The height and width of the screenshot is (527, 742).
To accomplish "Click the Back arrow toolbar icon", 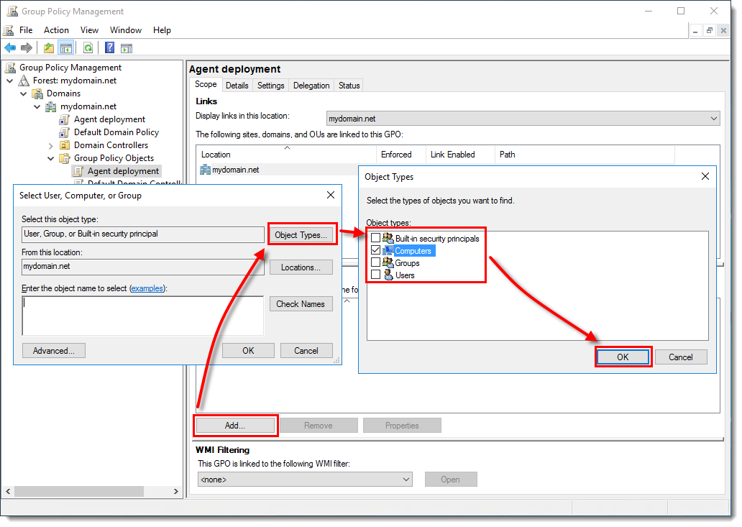I will 10,48.
